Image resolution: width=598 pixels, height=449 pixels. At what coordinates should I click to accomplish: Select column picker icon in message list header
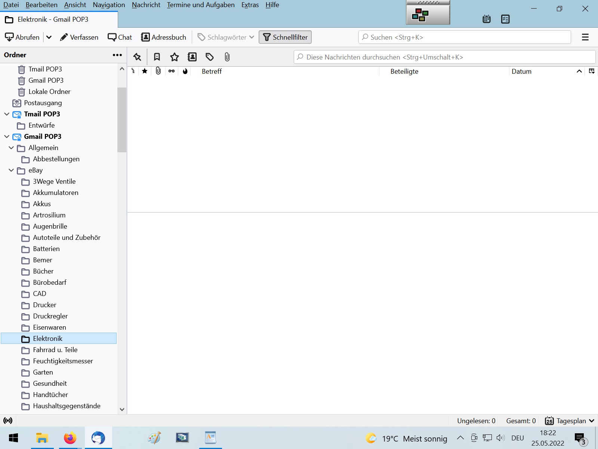tap(591, 71)
